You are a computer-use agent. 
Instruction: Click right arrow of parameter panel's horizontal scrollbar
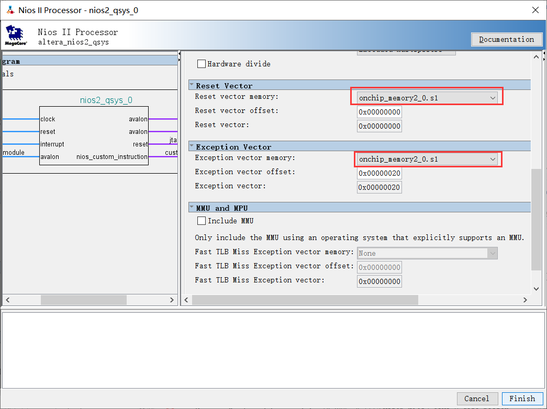pyautogui.click(x=526, y=300)
